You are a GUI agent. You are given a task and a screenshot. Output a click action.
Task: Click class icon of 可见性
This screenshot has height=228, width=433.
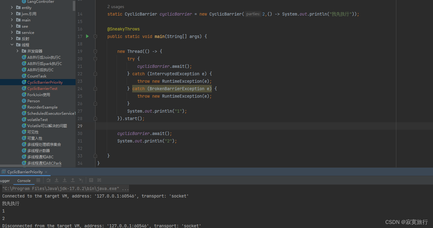click(24, 132)
